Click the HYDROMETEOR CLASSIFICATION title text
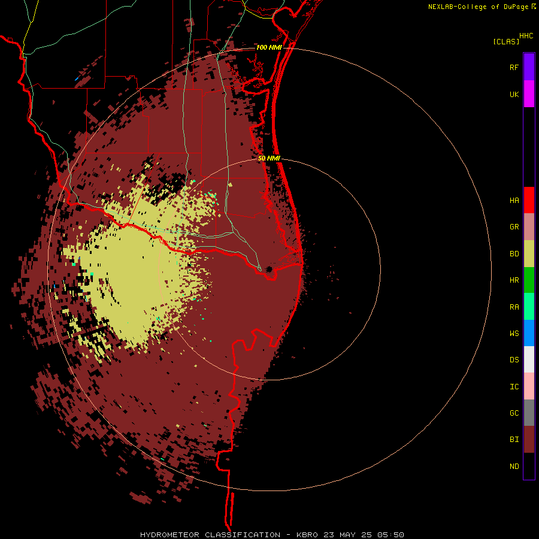The width and height of the screenshot is (539, 539). point(210,535)
